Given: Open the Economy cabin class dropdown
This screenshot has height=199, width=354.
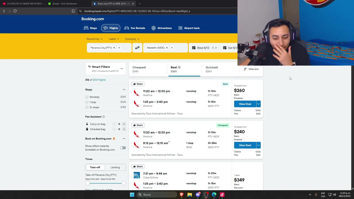Looking at the screenshot, I should 132,39.
